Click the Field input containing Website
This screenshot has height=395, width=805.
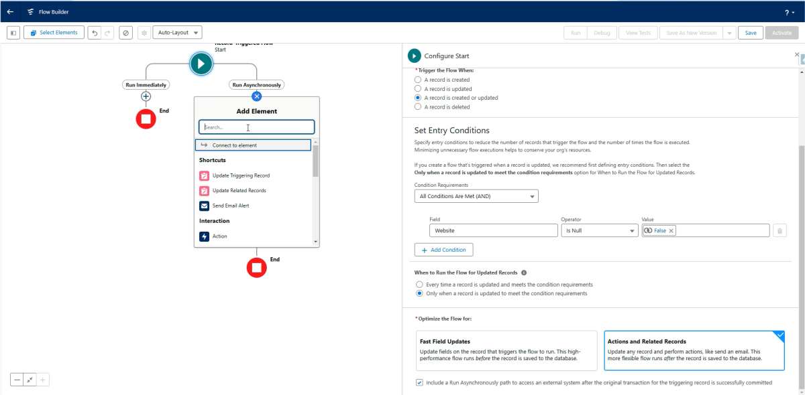[494, 230]
